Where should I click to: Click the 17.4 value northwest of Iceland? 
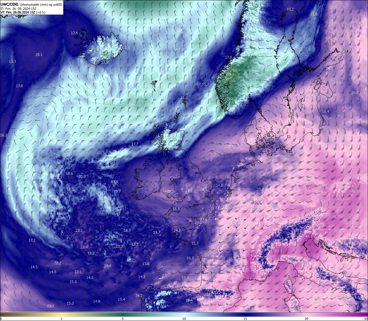click(x=74, y=33)
